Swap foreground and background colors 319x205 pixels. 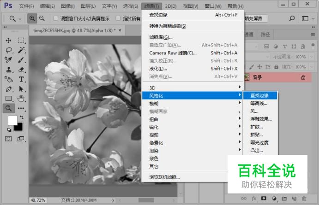(22, 117)
